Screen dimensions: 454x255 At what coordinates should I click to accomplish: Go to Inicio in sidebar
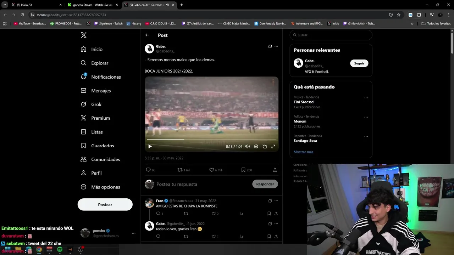tap(92, 49)
